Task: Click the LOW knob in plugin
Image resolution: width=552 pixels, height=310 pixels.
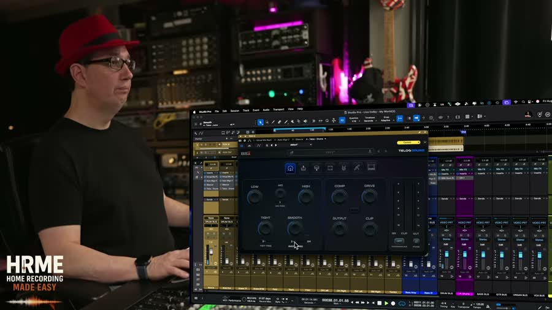Action: [x=254, y=197]
